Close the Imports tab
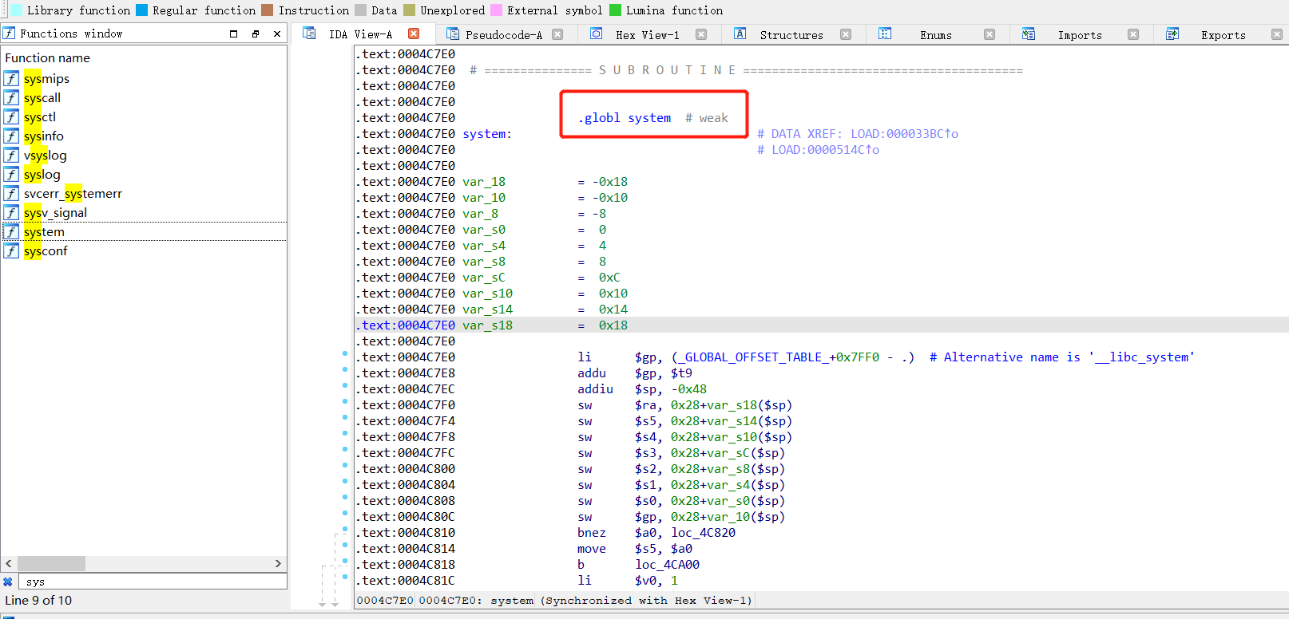Viewport: 1289px width, 619px height. [x=1133, y=34]
